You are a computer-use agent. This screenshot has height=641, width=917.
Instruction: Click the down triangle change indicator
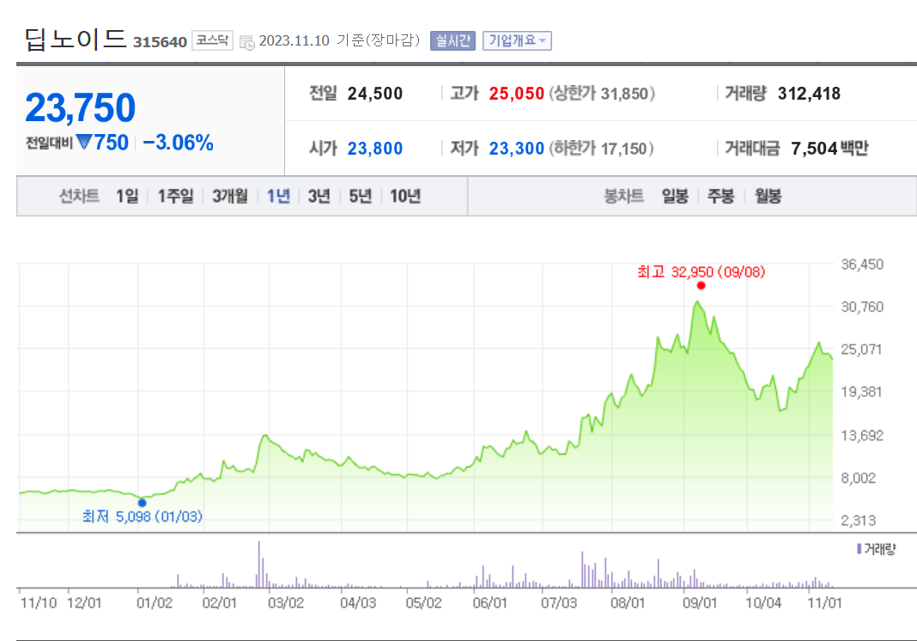84,143
